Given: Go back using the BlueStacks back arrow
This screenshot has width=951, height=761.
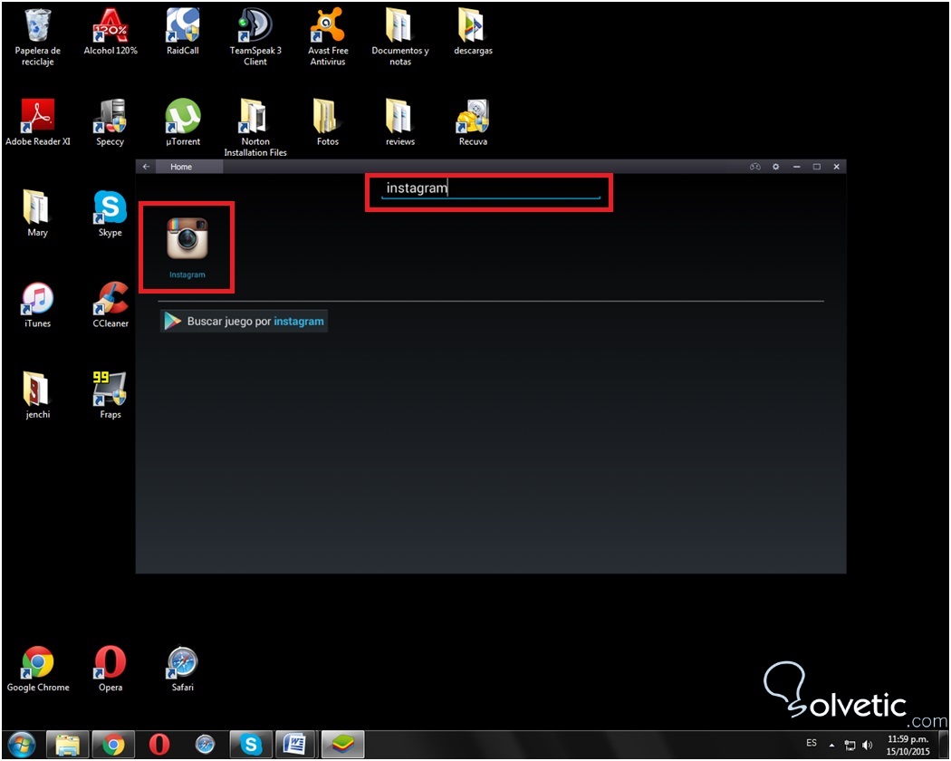Looking at the screenshot, I should coord(146,167).
